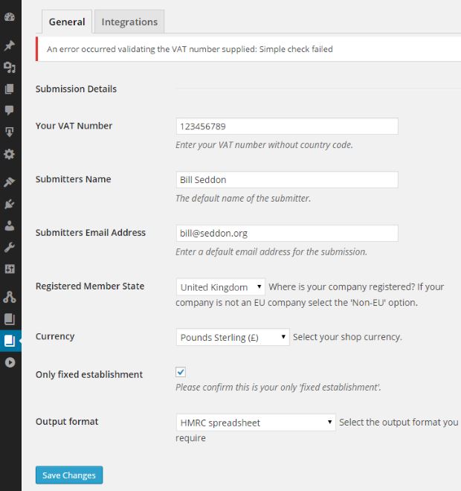Focus the Submitters Name field
Screen dimensions: 461x491
pos(287,180)
